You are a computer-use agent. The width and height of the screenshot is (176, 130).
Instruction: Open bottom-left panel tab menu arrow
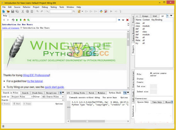63,92
